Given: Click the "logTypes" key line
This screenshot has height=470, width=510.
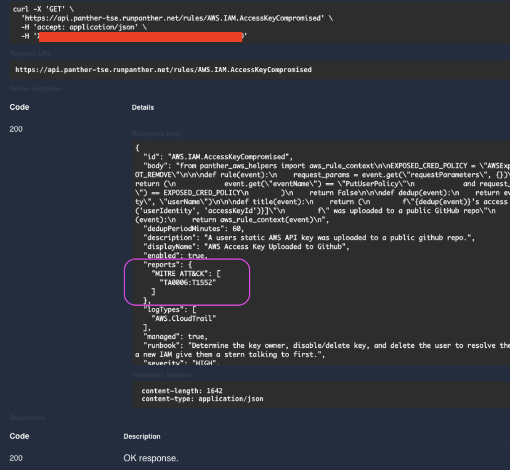Looking at the screenshot, I should [170, 310].
